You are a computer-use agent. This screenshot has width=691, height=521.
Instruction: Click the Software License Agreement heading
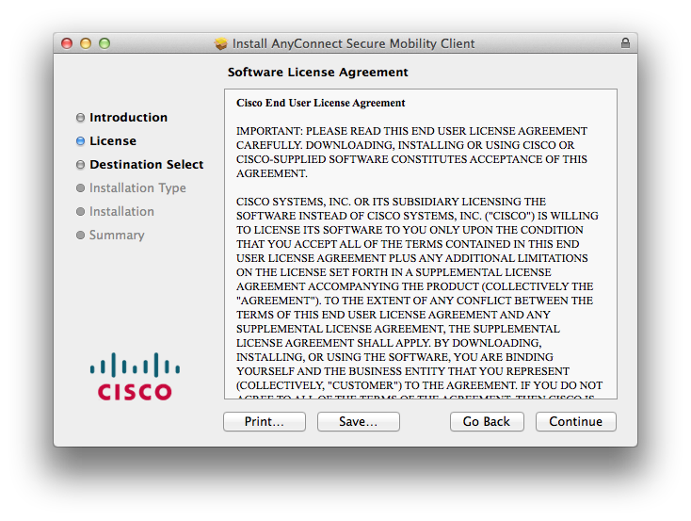(318, 72)
